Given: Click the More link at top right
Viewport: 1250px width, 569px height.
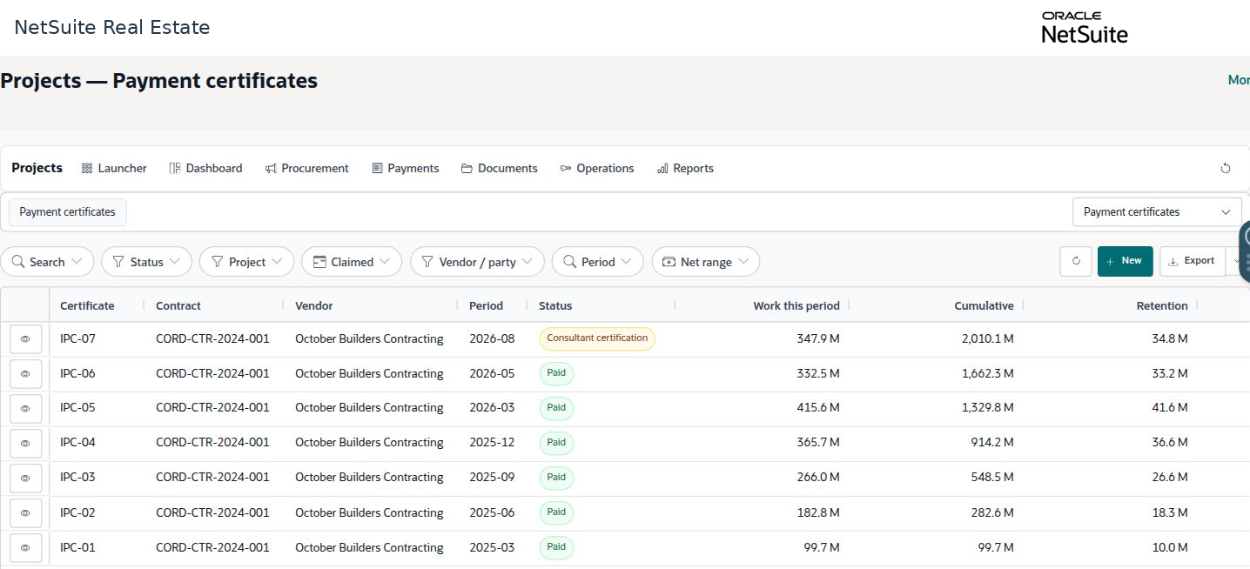Looking at the screenshot, I should pyautogui.click(x=1239, y=80).
